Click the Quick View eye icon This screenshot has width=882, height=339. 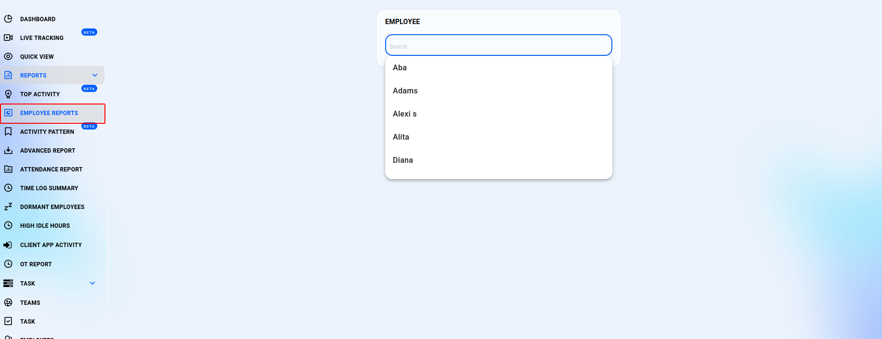point(8,56)
